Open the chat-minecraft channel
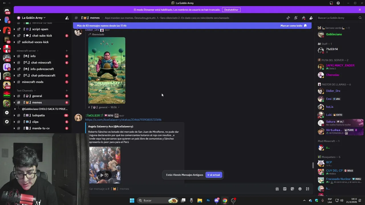 coord(42,63)
